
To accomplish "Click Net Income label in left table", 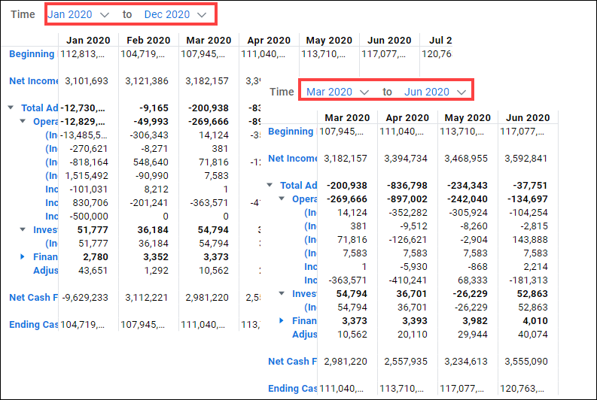I will coord(34,81).
